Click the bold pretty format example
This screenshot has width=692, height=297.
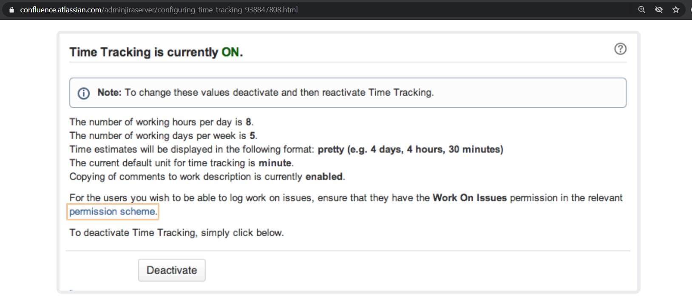(x=410, y=149)
